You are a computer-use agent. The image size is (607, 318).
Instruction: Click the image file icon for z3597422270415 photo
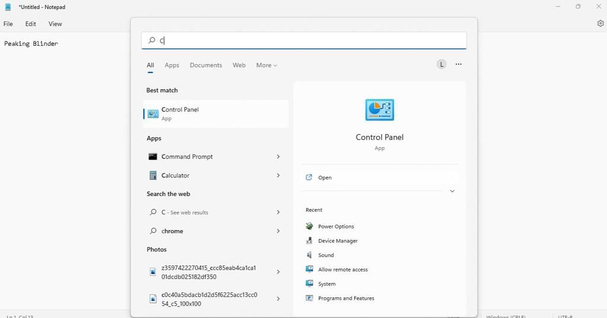pyautogui.click(x=153, y=272)
